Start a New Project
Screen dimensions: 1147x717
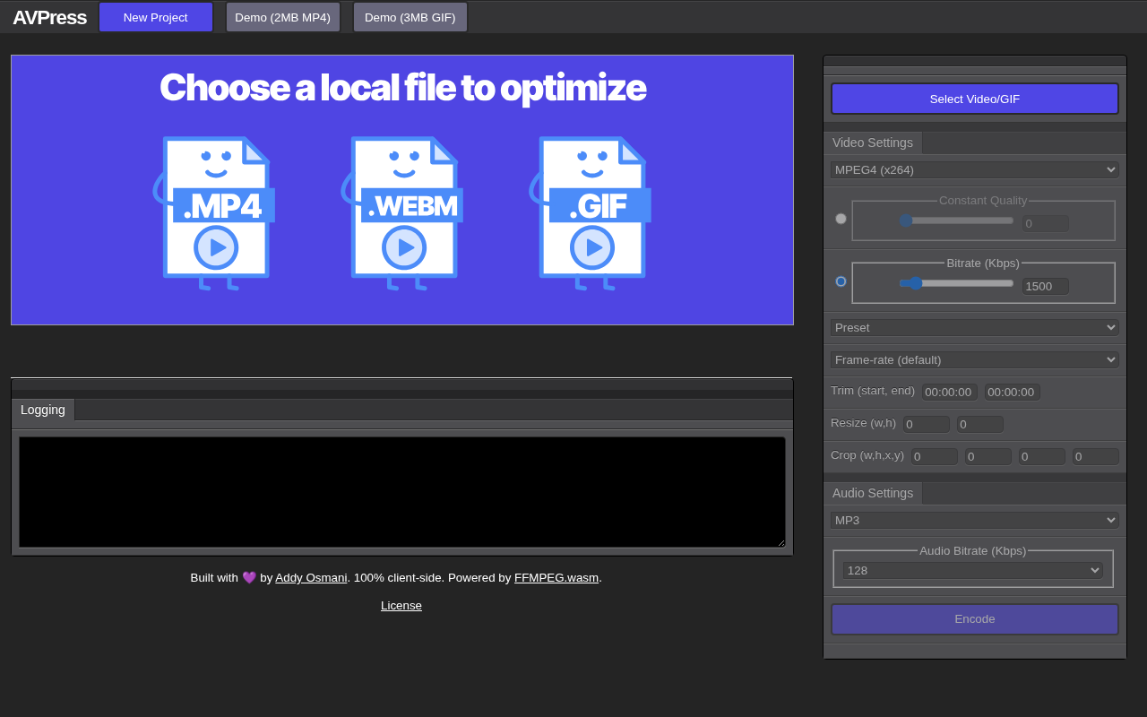coord(156,17)
